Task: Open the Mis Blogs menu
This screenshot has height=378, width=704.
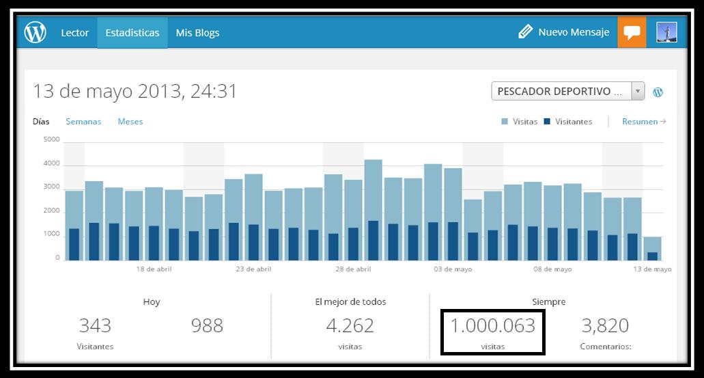Action: 197,32
